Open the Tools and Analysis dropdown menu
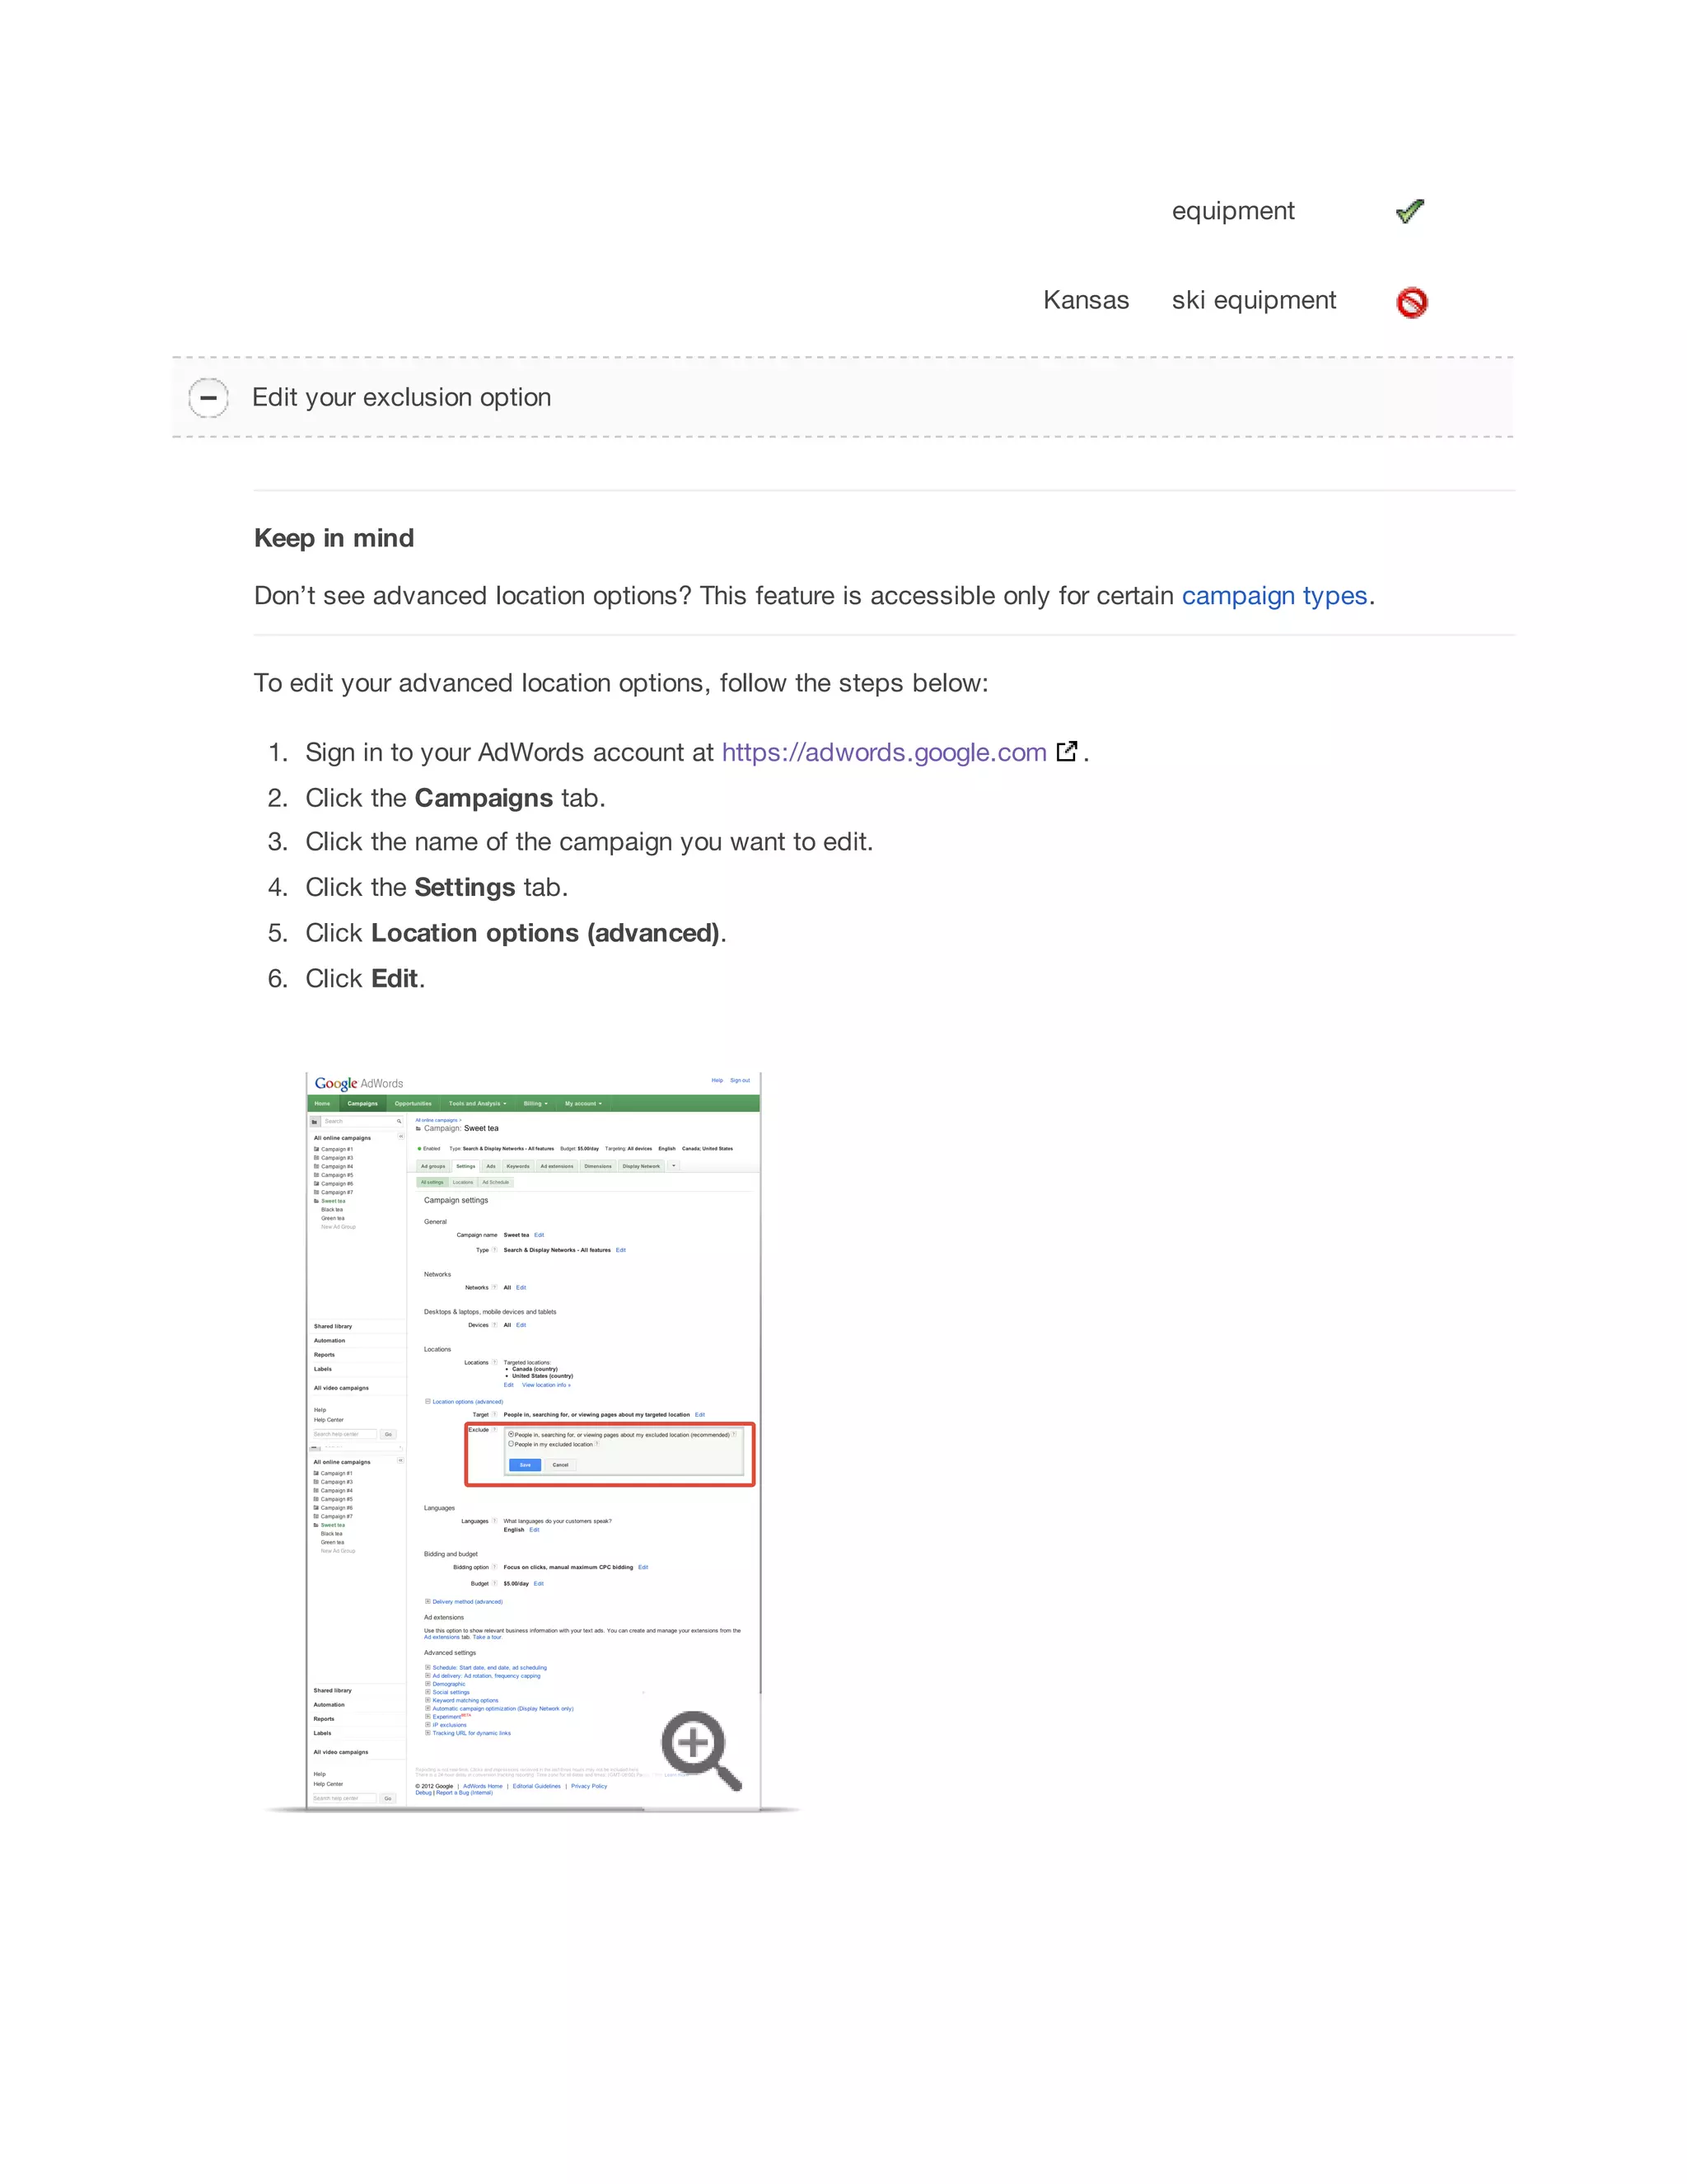 477,1104
